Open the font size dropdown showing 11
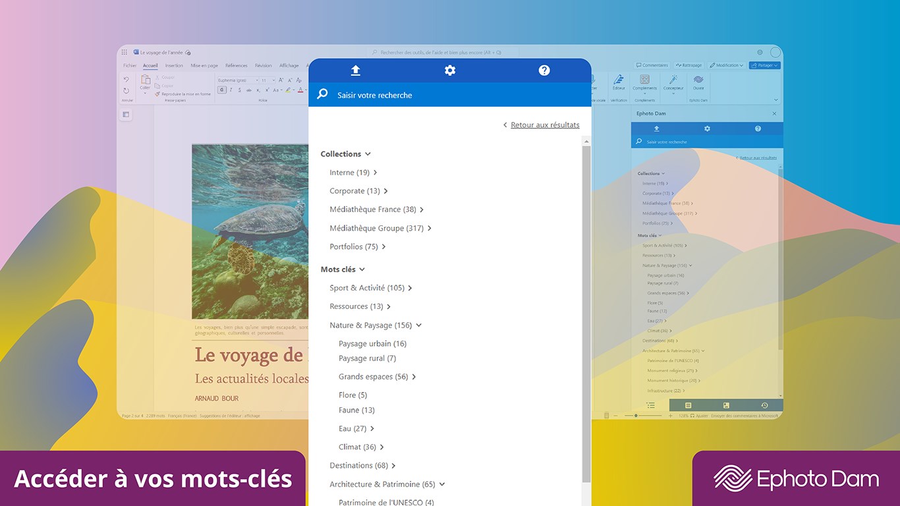Viewport: 900px width, 506px height. click(x=267, y=80)
